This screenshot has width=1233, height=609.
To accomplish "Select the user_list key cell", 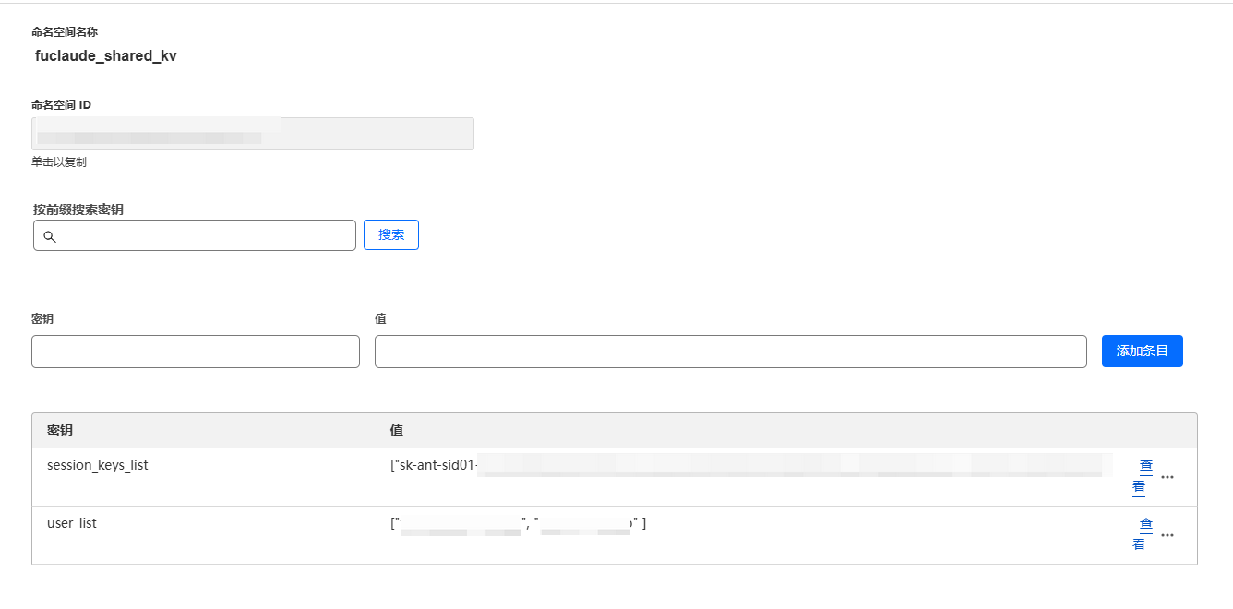I will pyautogui.click(x=72, y=523).
